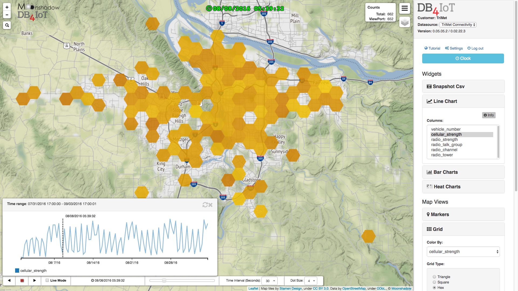The image size is (518, 291).
Task: Open the Color By dropdown
Action: point(463,252)
